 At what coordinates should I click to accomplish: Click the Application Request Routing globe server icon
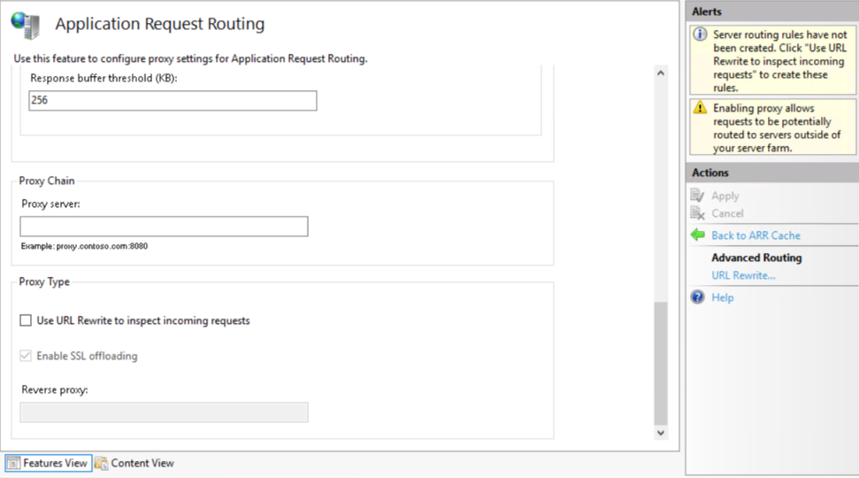[x=24, y=25]
